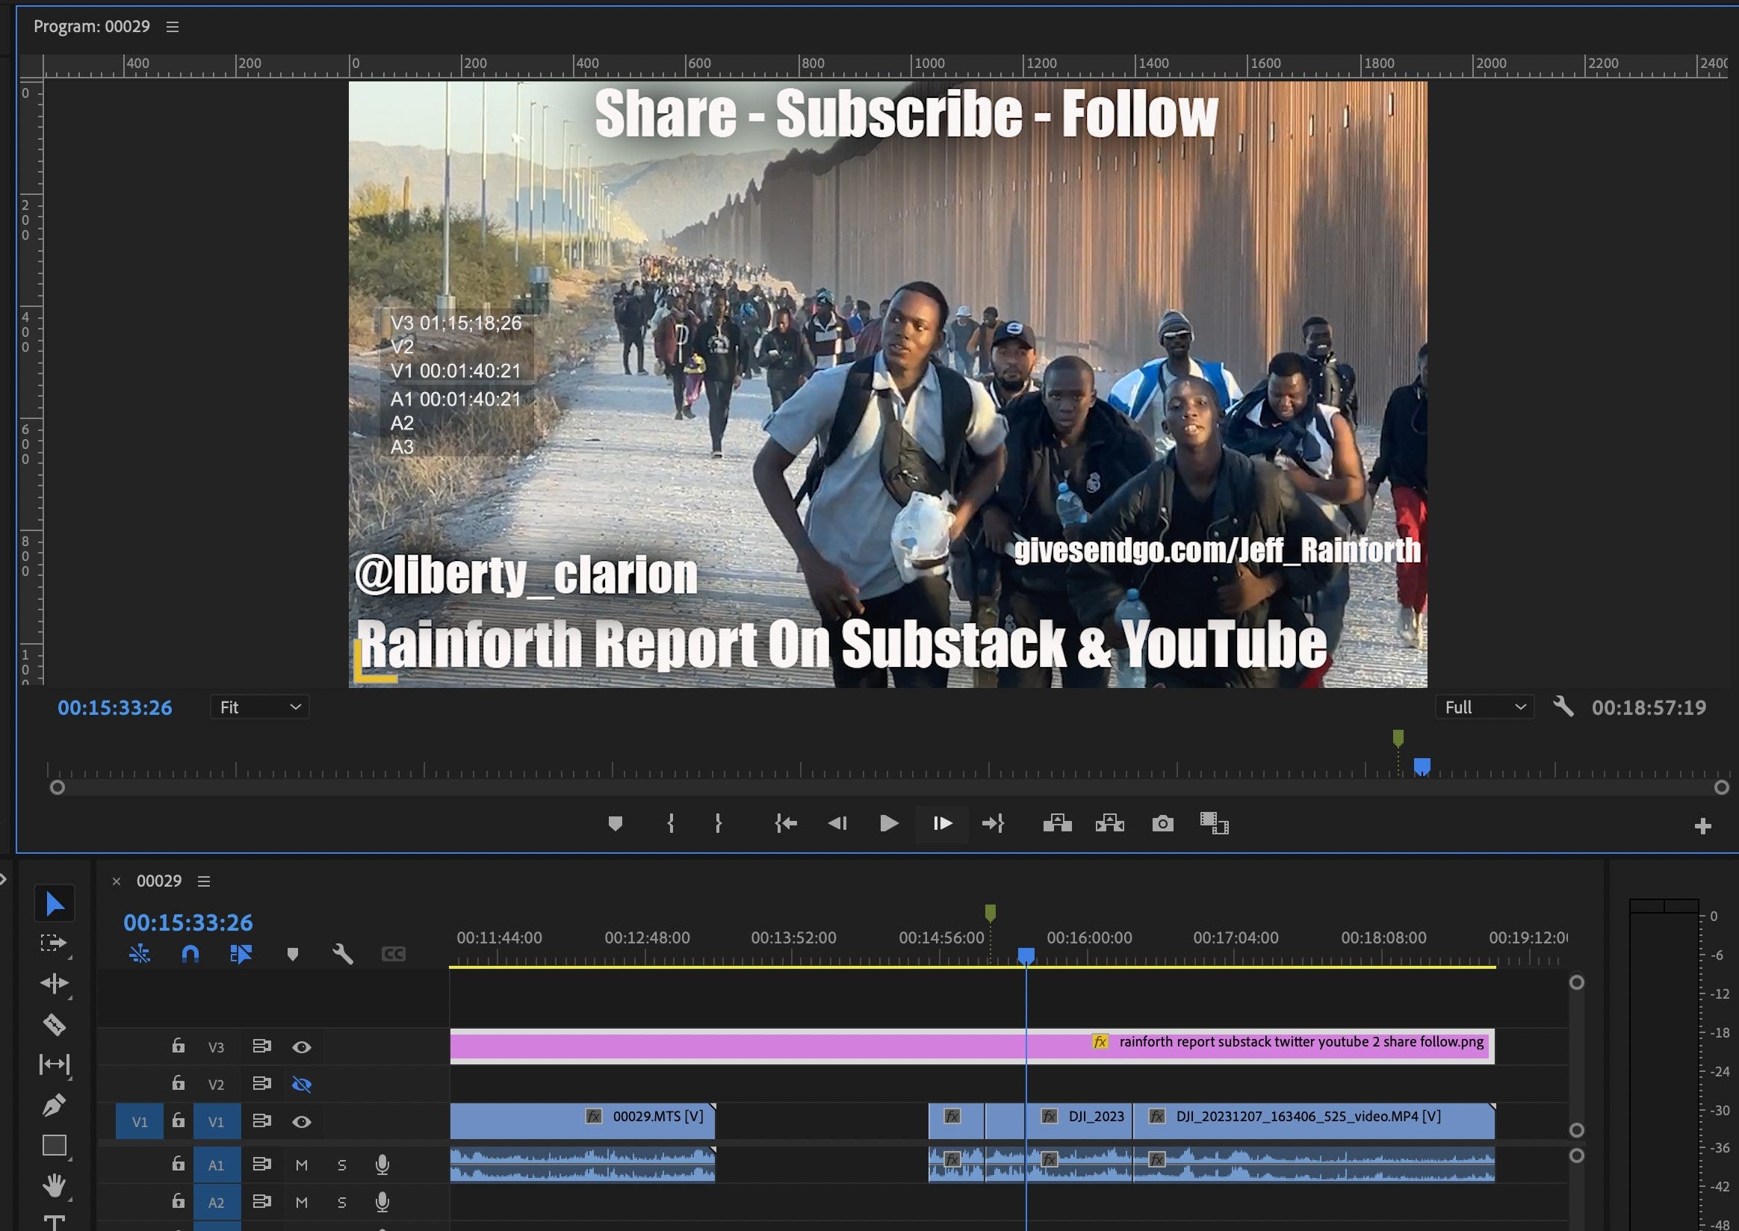Viewport: 1739px width, 1231px height.
Task: Solo track A1
Action: click(x=342, y=1165)
